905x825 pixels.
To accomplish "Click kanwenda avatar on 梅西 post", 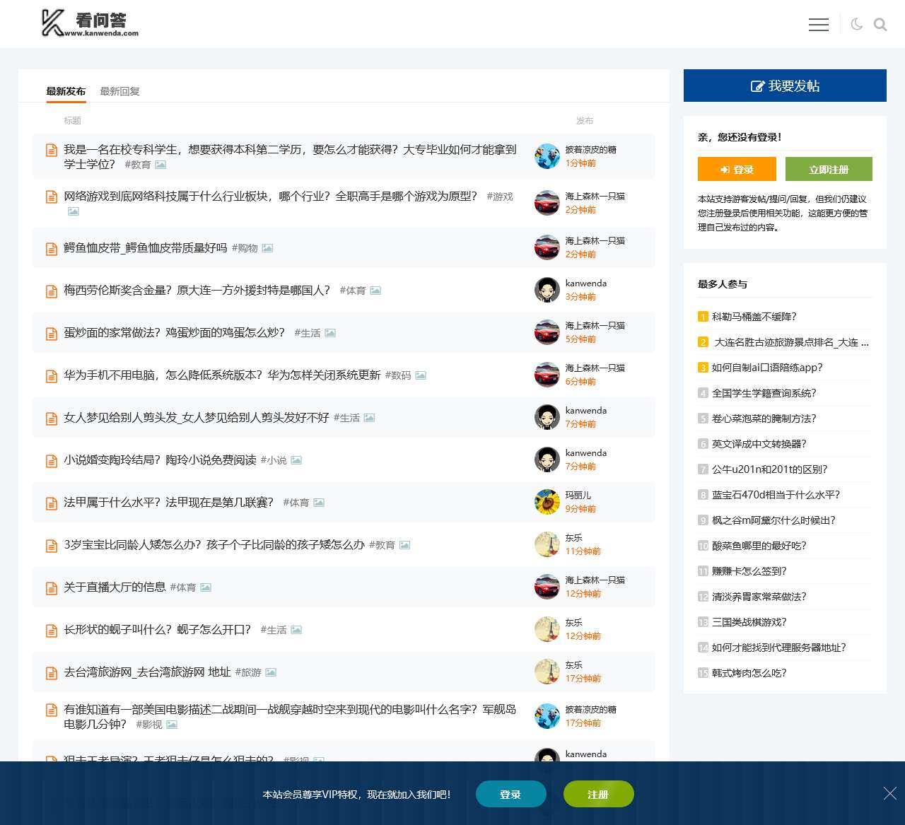I will coord(547,290).
